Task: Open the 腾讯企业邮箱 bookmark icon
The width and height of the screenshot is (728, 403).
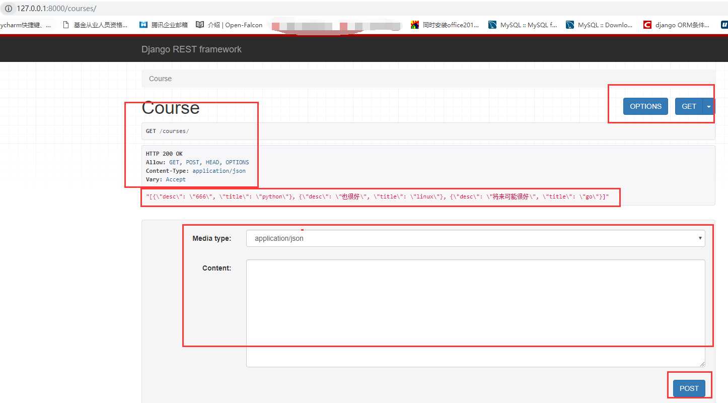Action: 143,24
